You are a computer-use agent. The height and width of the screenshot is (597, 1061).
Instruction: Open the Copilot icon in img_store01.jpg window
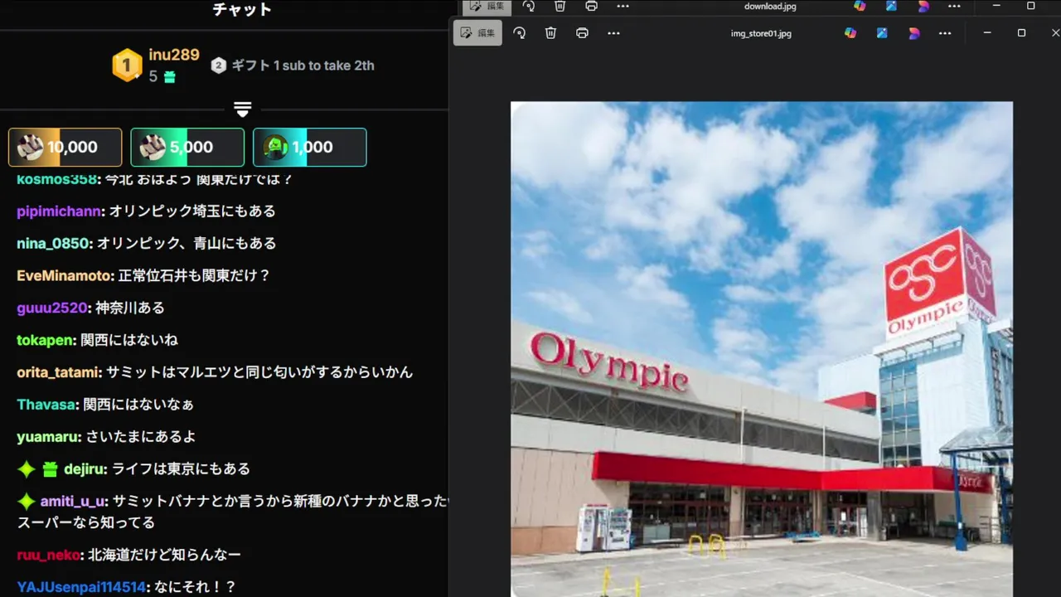pyautogui.click(x=850, y=33)
